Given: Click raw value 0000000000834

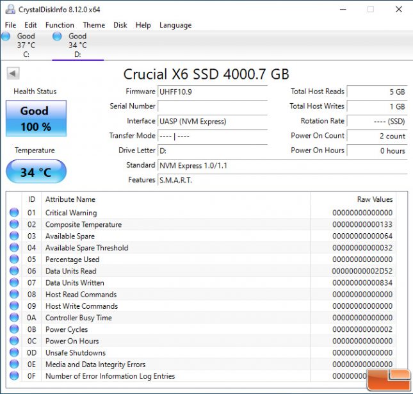Looking at the screenshot, I should [362, 283].
